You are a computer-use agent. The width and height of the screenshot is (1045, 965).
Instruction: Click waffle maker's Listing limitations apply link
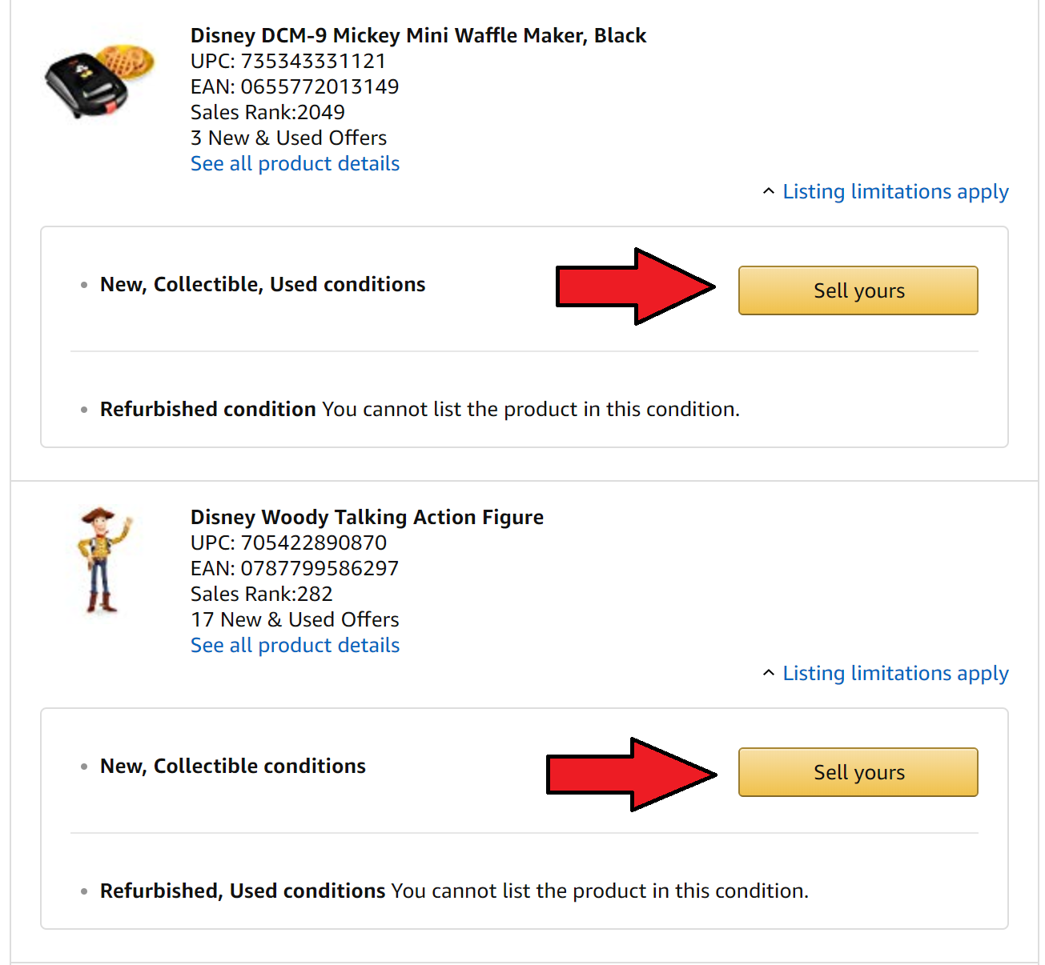click(x=895, y=192)
